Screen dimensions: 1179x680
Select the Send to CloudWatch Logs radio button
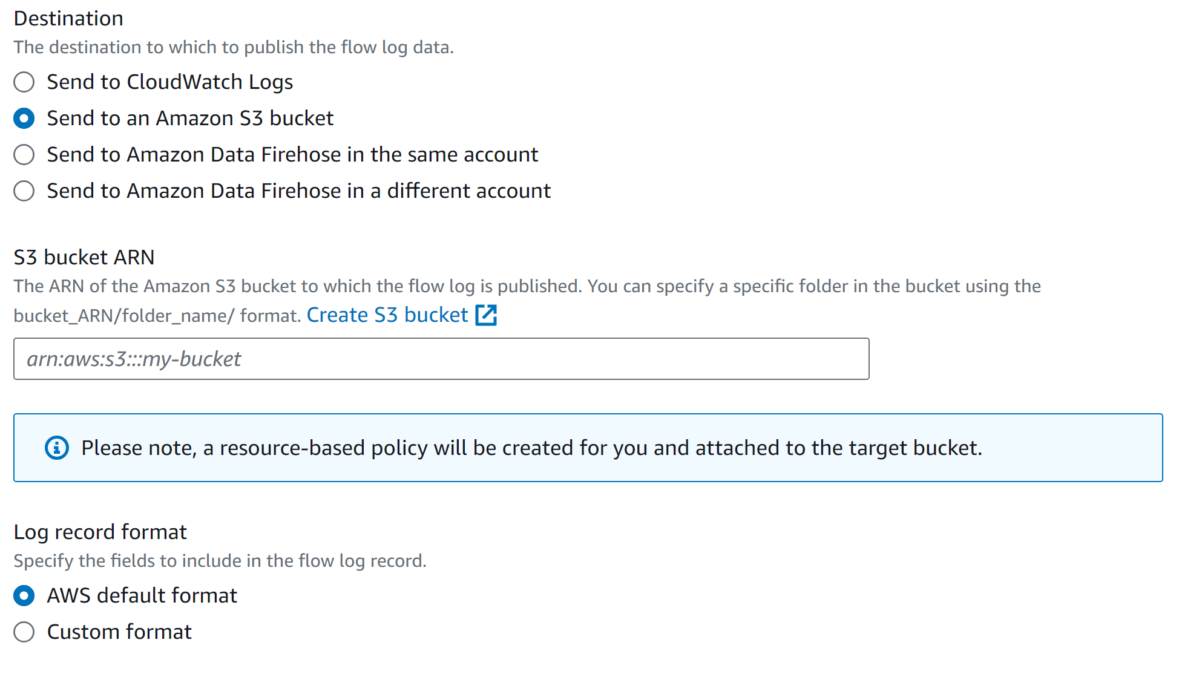point(24,82)
